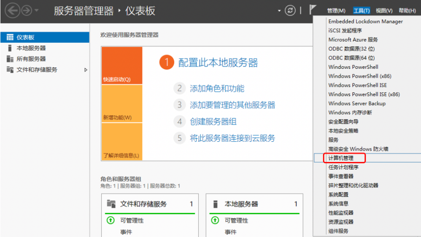Open the navigation history dropdown arrow

[x=37, y=11]
